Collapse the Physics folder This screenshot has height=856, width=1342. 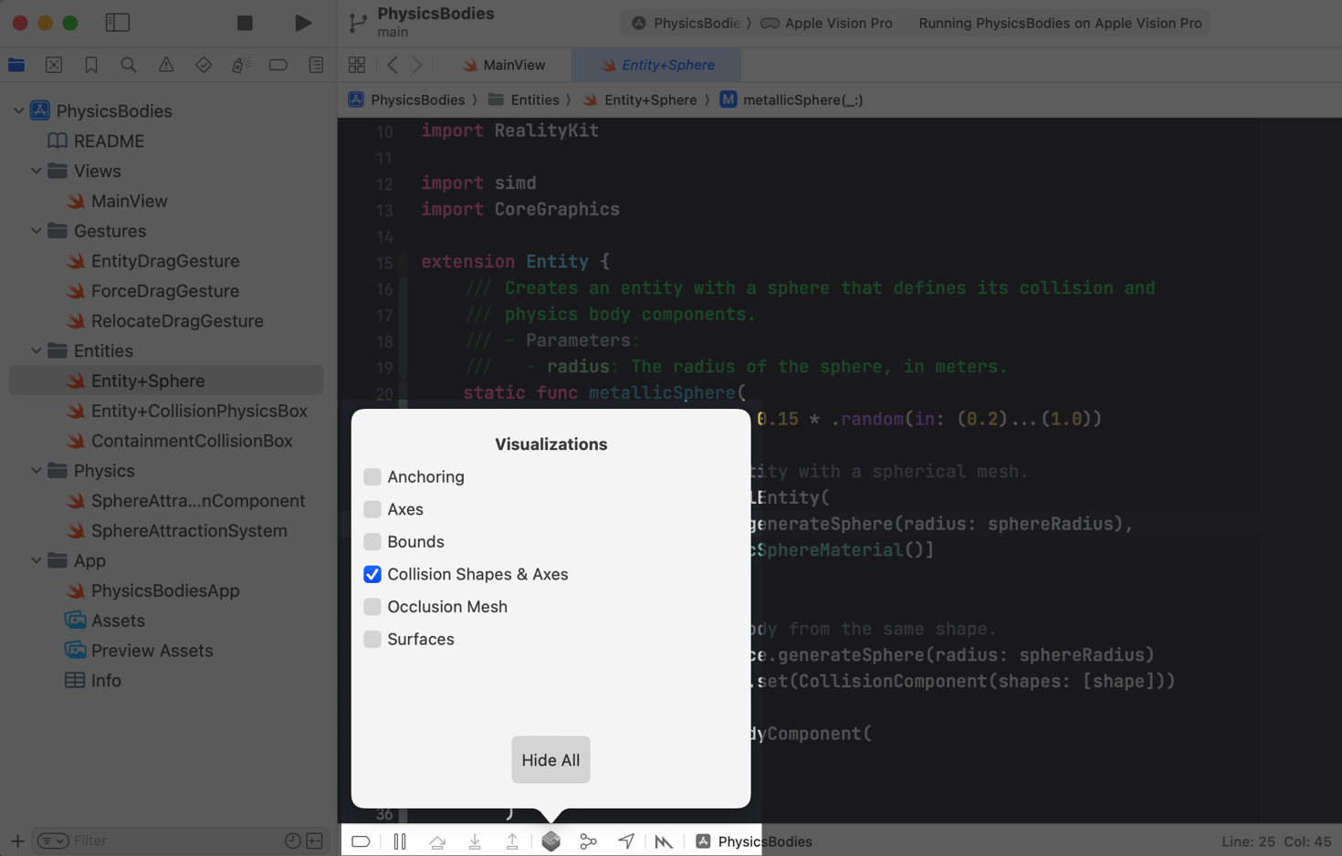tap(36, 471)
